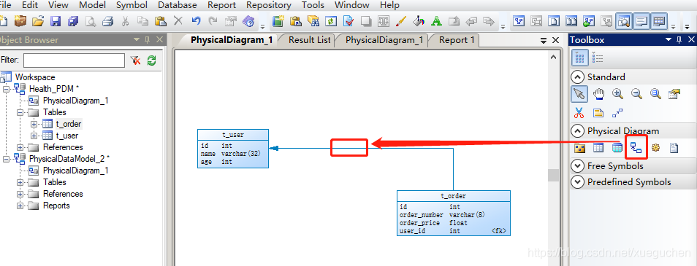Click the Print icon in toolbar
Viewport: 697px width, 266px height.
click(107, 21)
